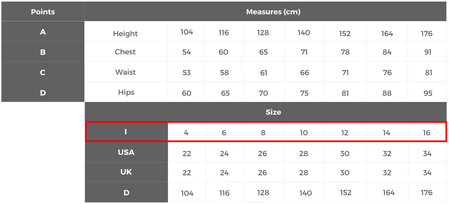Click size 16 in the I row

pos(427,132)
